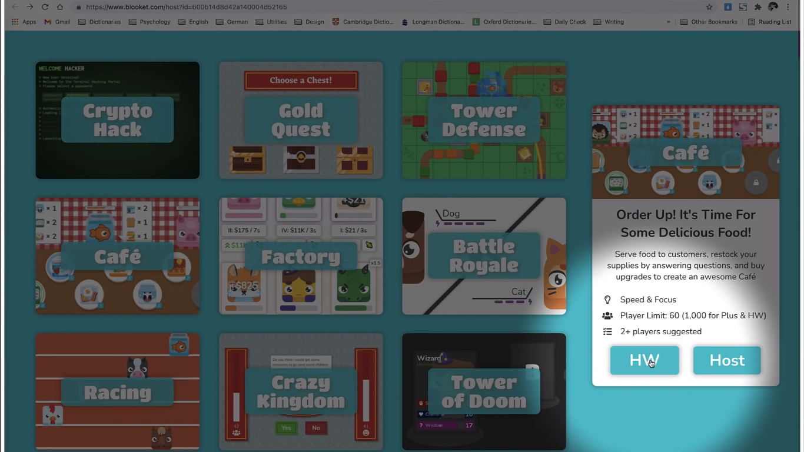Click the Speed & Focus text
Image resolution: width=804 pixels, height=452 pixels.
(648, 300)
